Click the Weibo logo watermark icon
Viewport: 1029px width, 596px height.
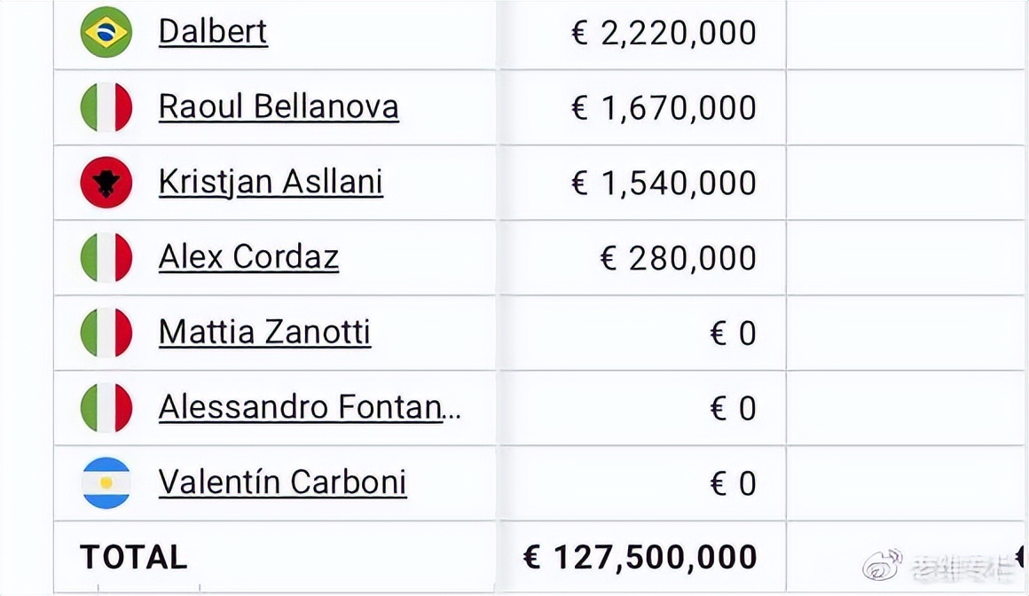pos(882,564)
